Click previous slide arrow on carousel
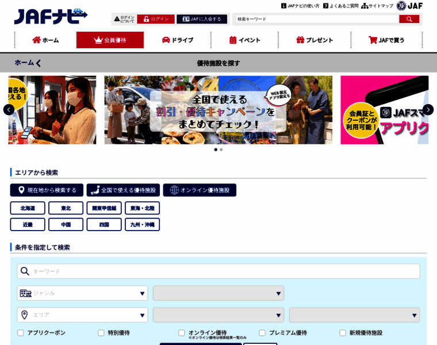The height and width of the screenshot is (345, 437). coord(9,110)
